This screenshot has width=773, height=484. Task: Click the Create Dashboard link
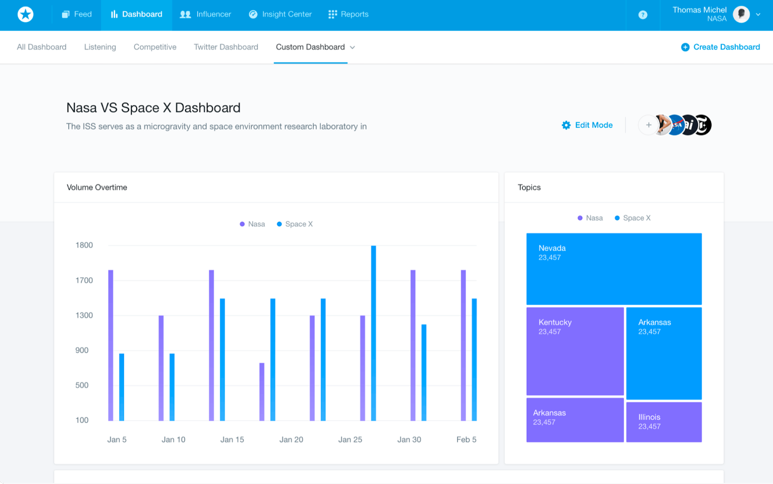(727, 47)
